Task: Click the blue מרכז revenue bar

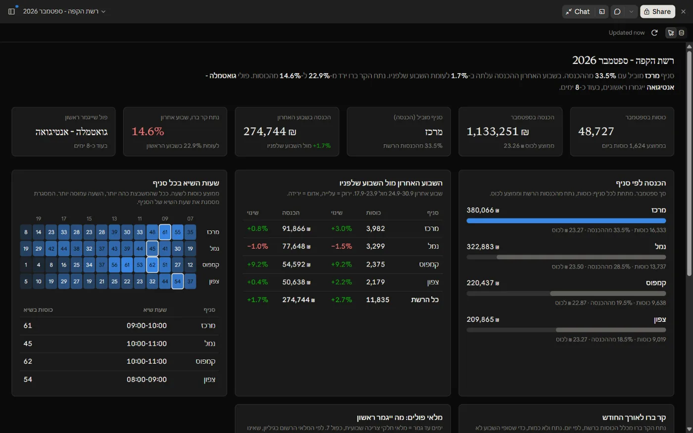Action: point(566,221)
